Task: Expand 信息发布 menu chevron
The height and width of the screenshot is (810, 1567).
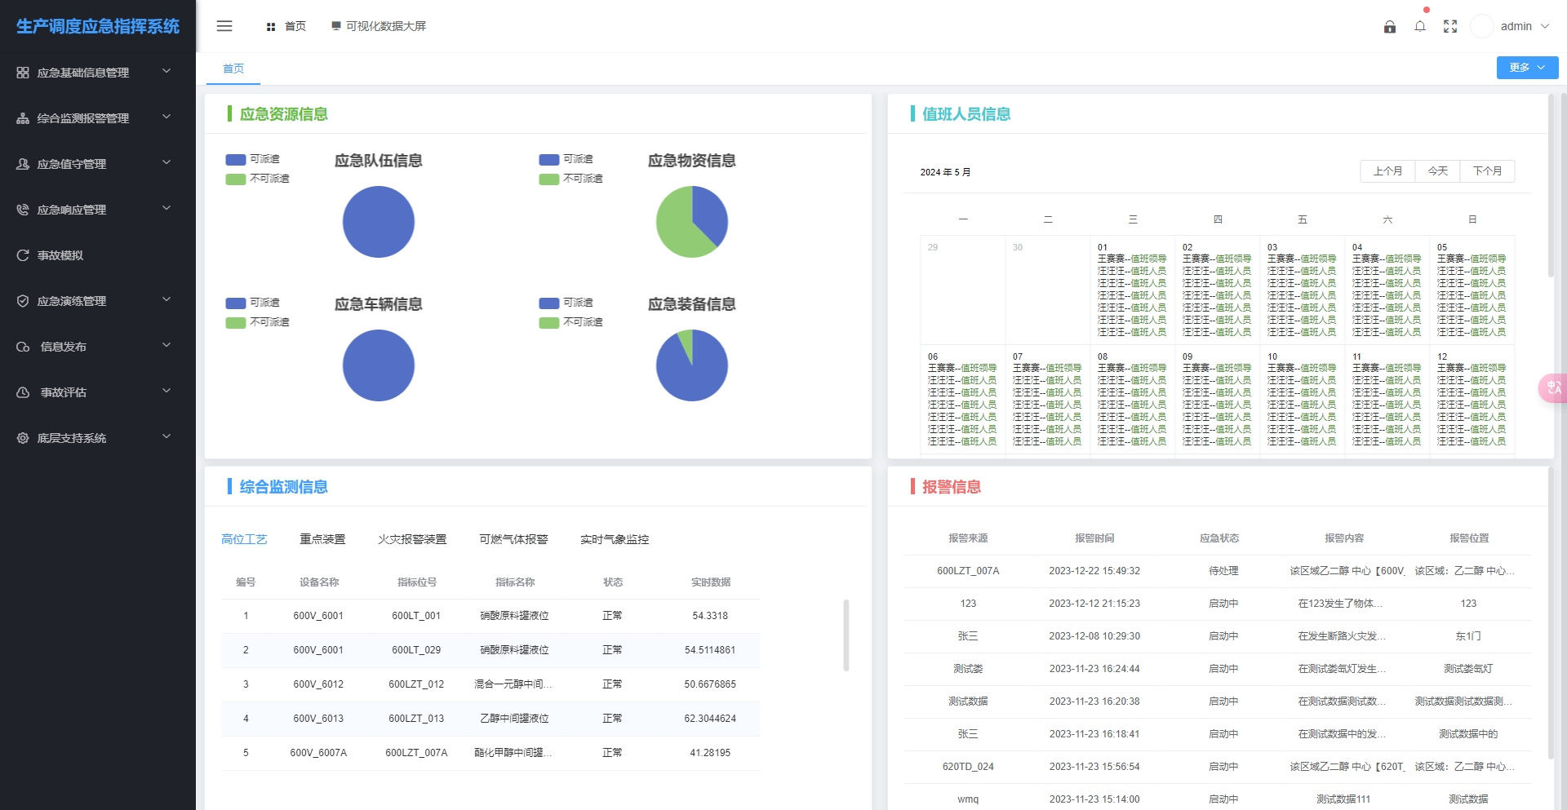Action: [x=166, y=345]
